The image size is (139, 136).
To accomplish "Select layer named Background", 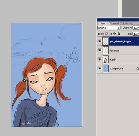I will point(116,69).
